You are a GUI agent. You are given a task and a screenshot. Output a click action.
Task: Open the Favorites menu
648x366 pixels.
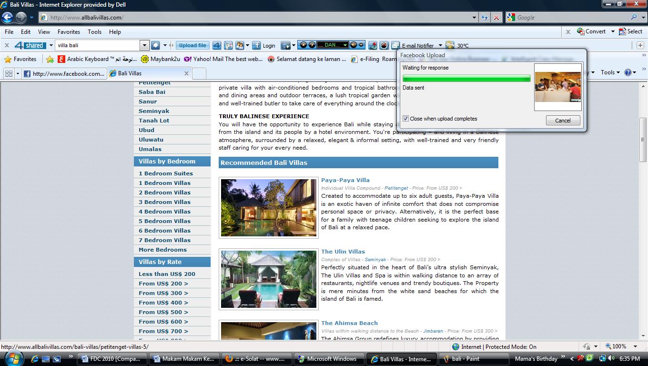pyautogui.click(x=69, y=32)
